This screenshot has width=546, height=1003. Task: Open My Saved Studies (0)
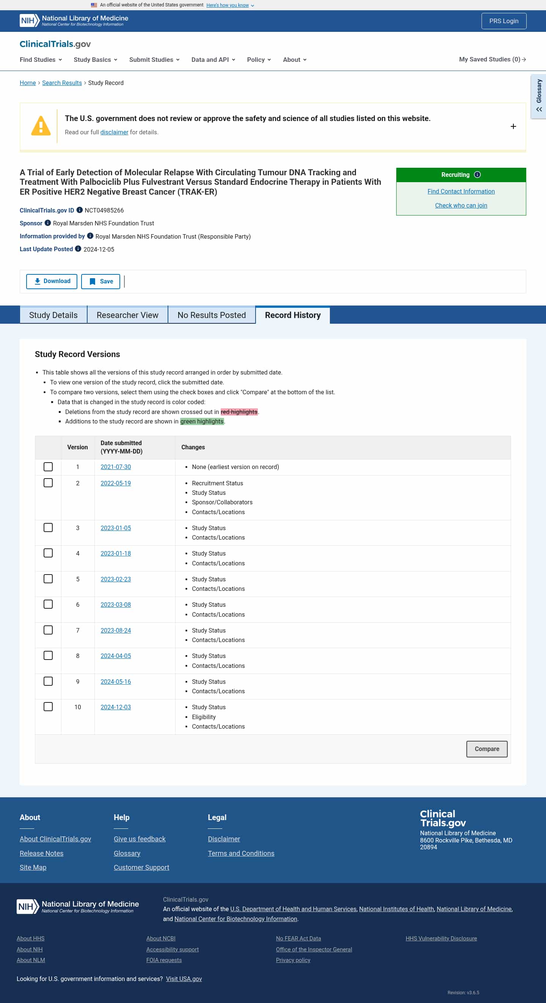tap(492, 60)
